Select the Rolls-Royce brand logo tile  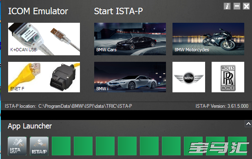[x=228, y=77]
